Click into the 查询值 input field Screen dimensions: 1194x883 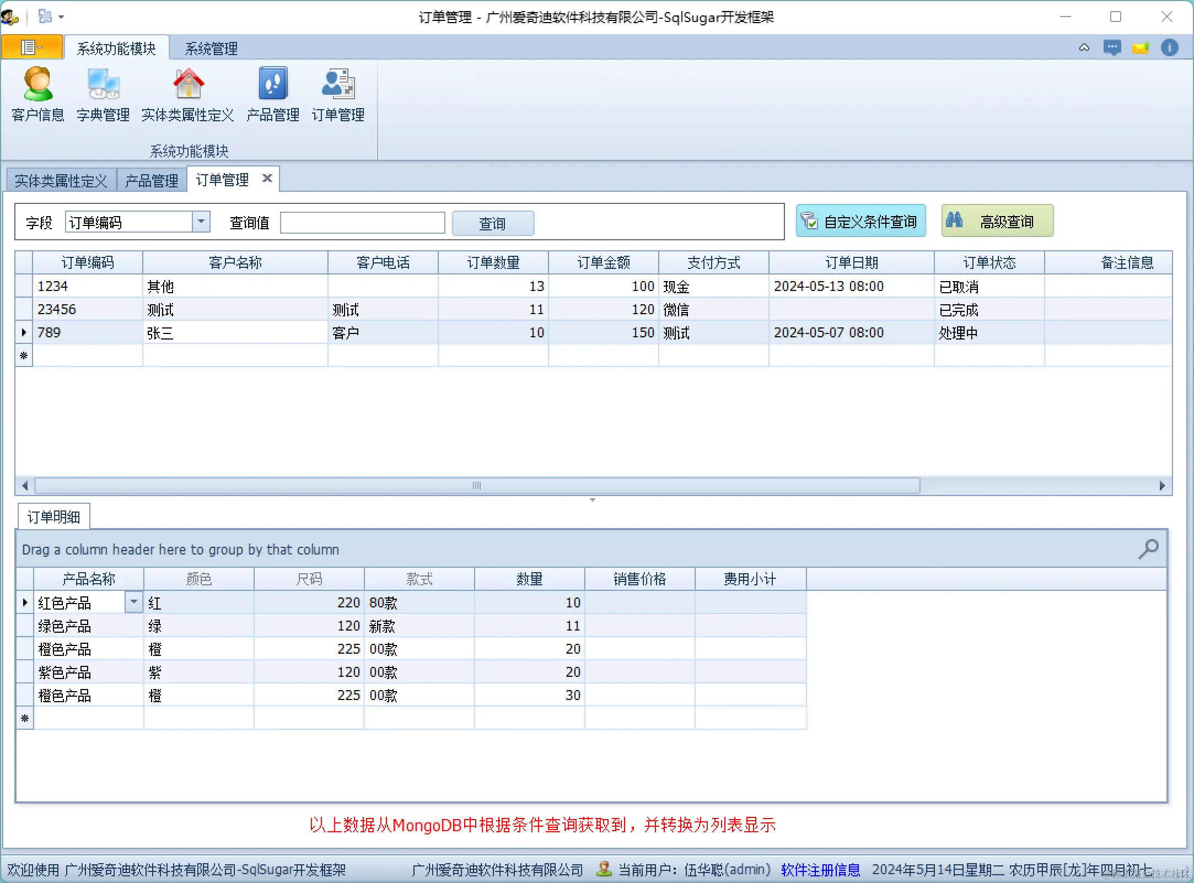(362, 223)
